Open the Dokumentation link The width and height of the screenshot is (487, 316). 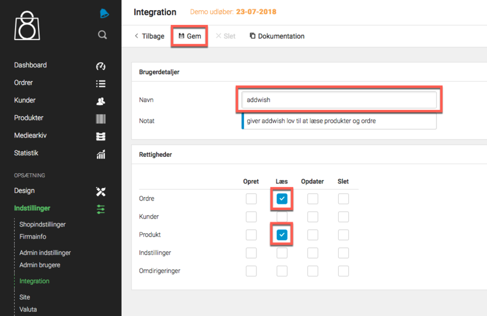(x=277, y=36)
